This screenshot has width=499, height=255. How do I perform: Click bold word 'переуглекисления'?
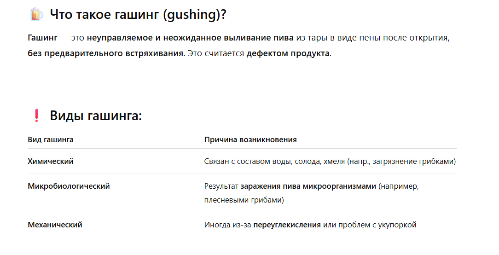coord(287,225)
